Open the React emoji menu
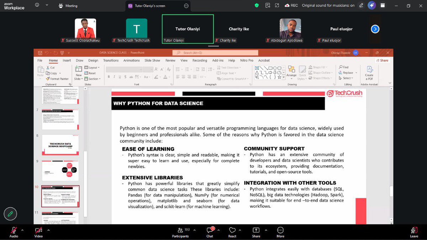The image size is (427, 240). coord(232,232)
